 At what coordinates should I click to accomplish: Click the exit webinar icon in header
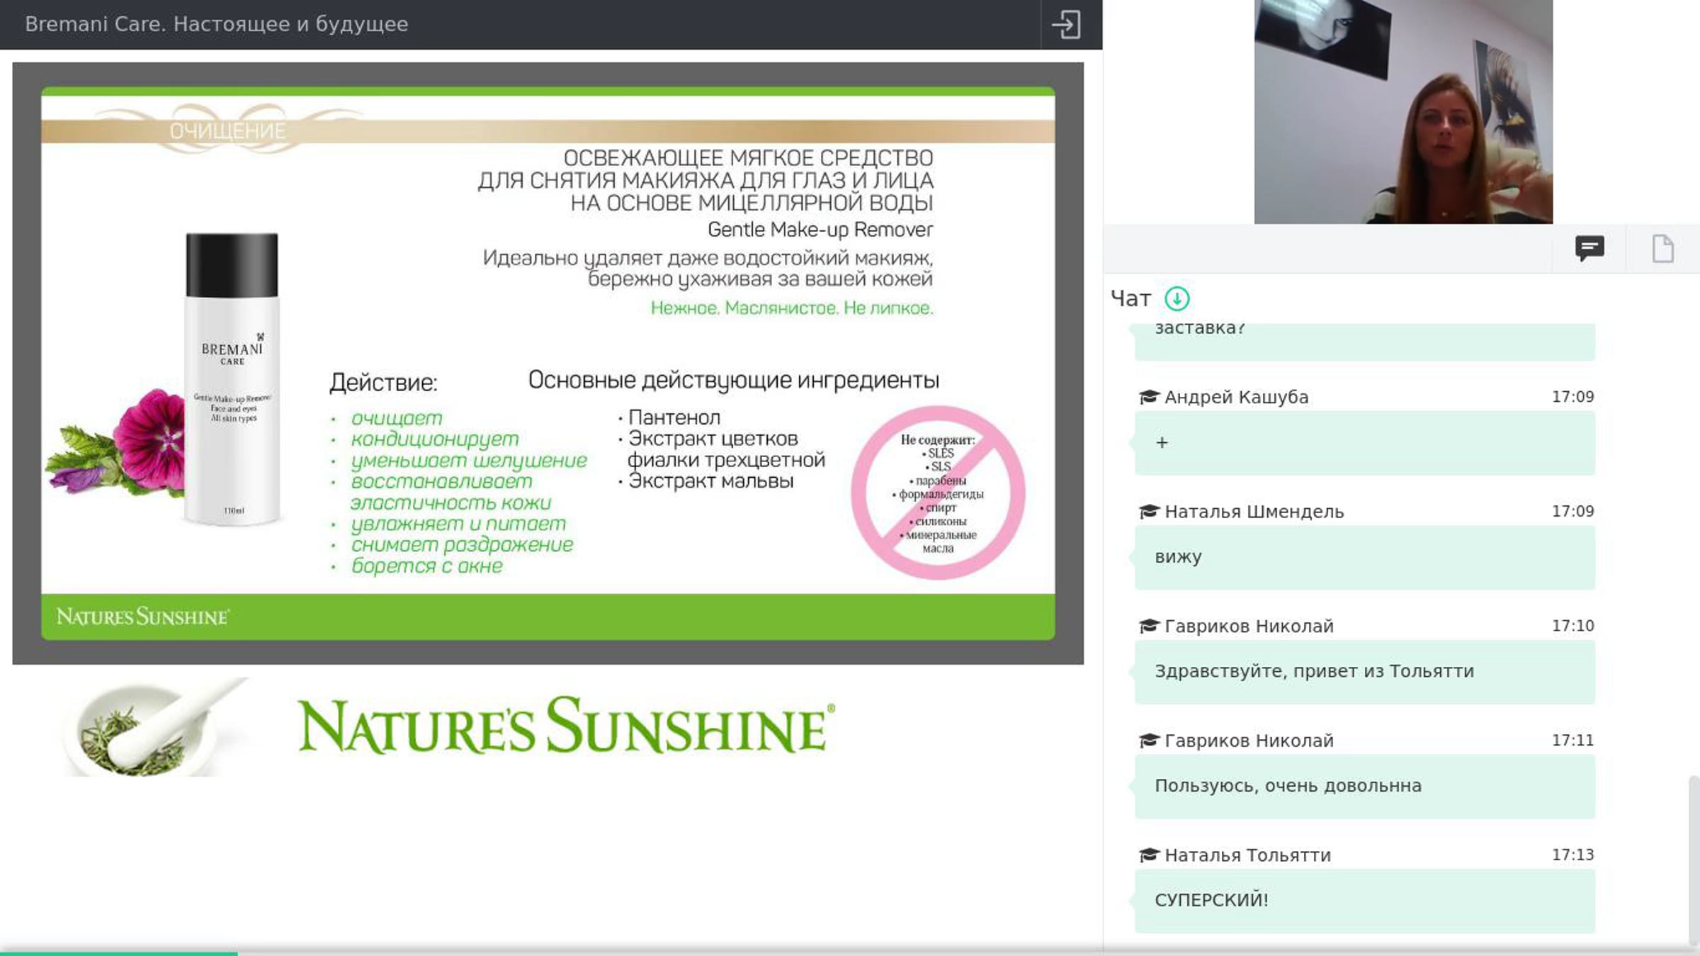point(1066,25)
